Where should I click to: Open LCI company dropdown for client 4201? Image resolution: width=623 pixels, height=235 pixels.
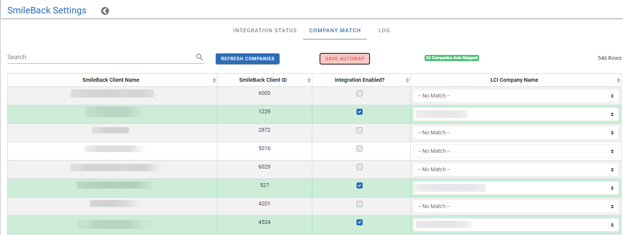[516, 207]
